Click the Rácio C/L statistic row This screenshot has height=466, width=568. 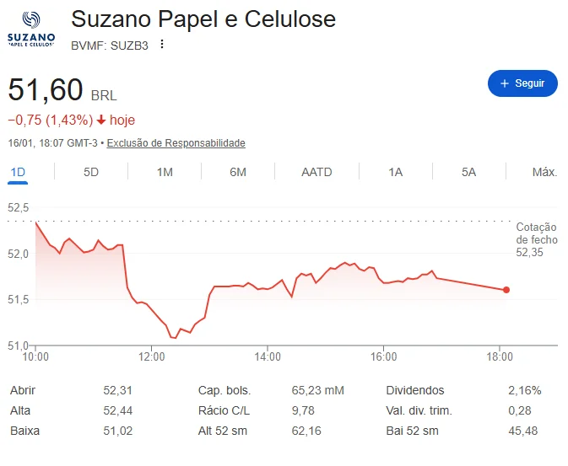pyautogui.click(x=270, y=411)
